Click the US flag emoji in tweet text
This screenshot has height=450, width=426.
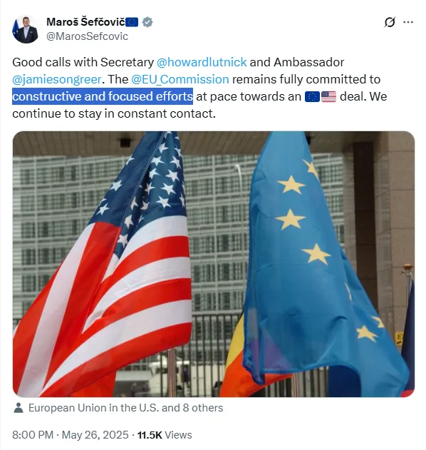pyautogui.click(x=328, y=97)
